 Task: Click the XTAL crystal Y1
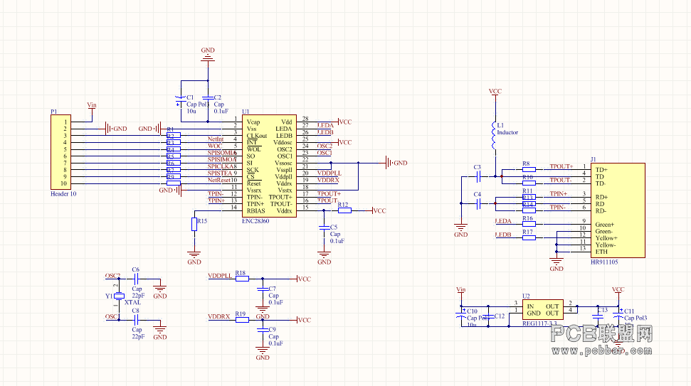coord(119,296)
